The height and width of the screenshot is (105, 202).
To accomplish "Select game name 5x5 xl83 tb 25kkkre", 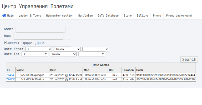I will coord(32,80).
